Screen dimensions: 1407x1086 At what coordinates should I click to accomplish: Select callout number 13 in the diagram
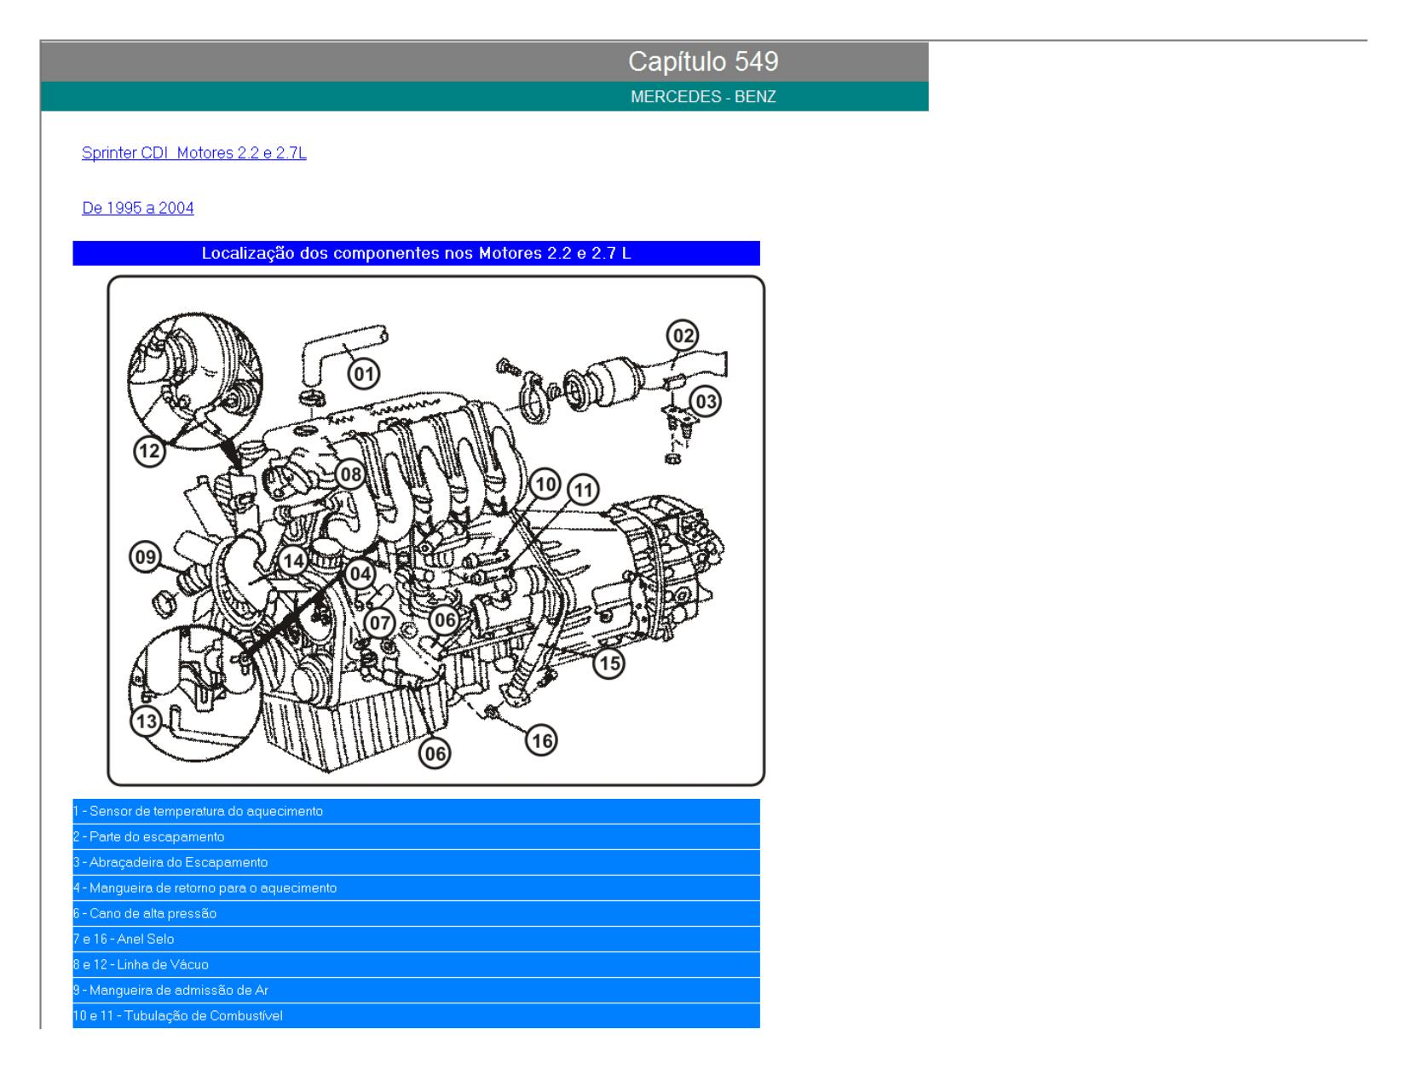tap(147, 722)
